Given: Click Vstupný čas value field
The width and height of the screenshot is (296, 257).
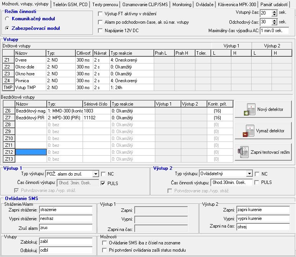Looking at the screenshot, I should tap(266, 13).
